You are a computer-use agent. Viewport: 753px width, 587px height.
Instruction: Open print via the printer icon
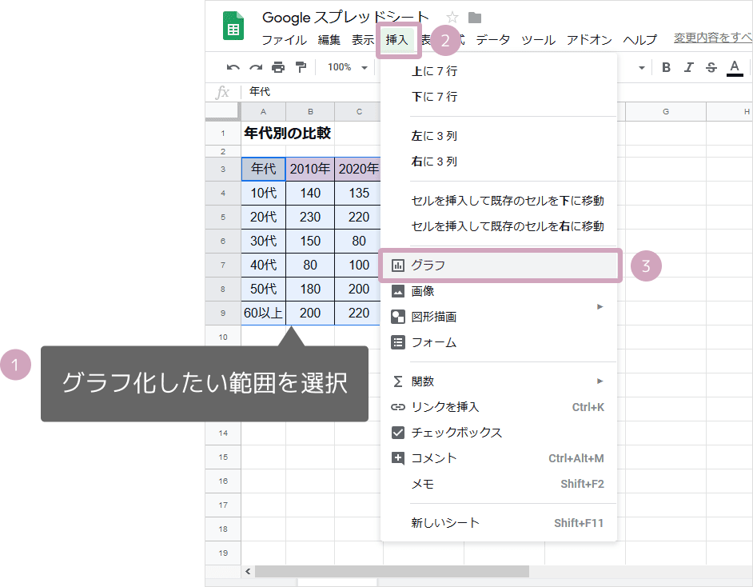(277, 68)
